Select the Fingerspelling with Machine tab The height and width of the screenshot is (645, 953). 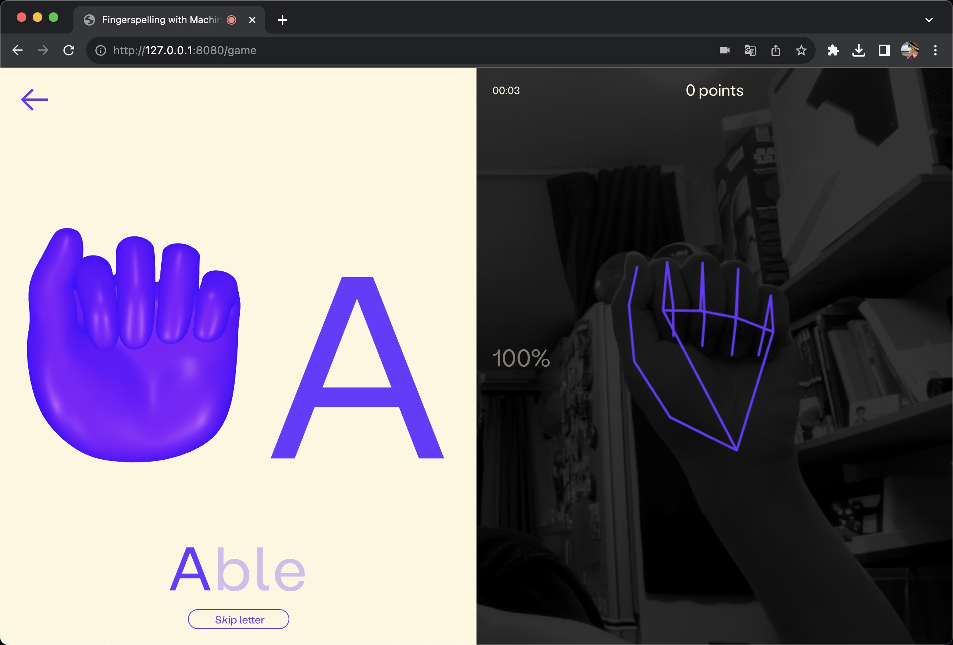[x=160, y=20]
